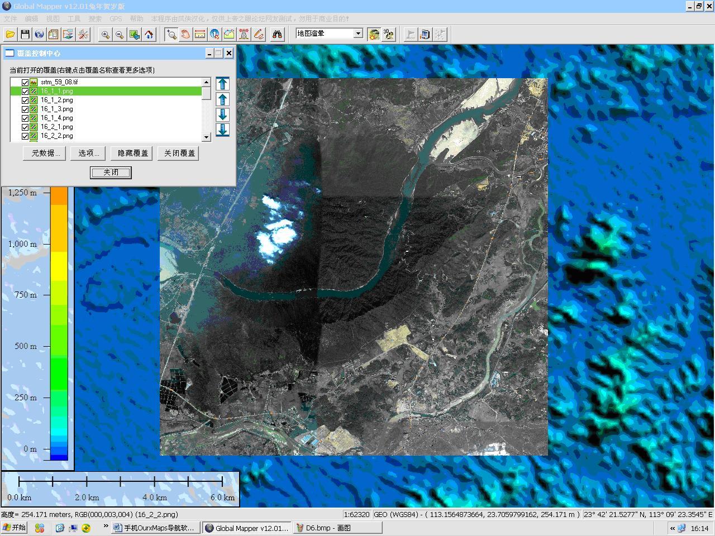
Task: Move selected overlay to bottom of list
Action: tap(222, 130)
